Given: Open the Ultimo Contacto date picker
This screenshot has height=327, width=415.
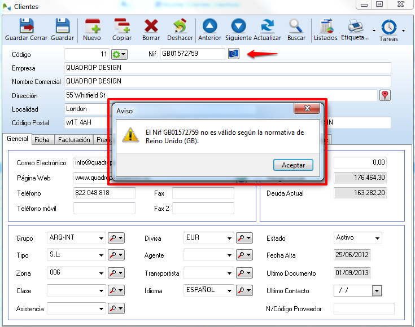Looking at the screenshot, I should pos(377,291).
